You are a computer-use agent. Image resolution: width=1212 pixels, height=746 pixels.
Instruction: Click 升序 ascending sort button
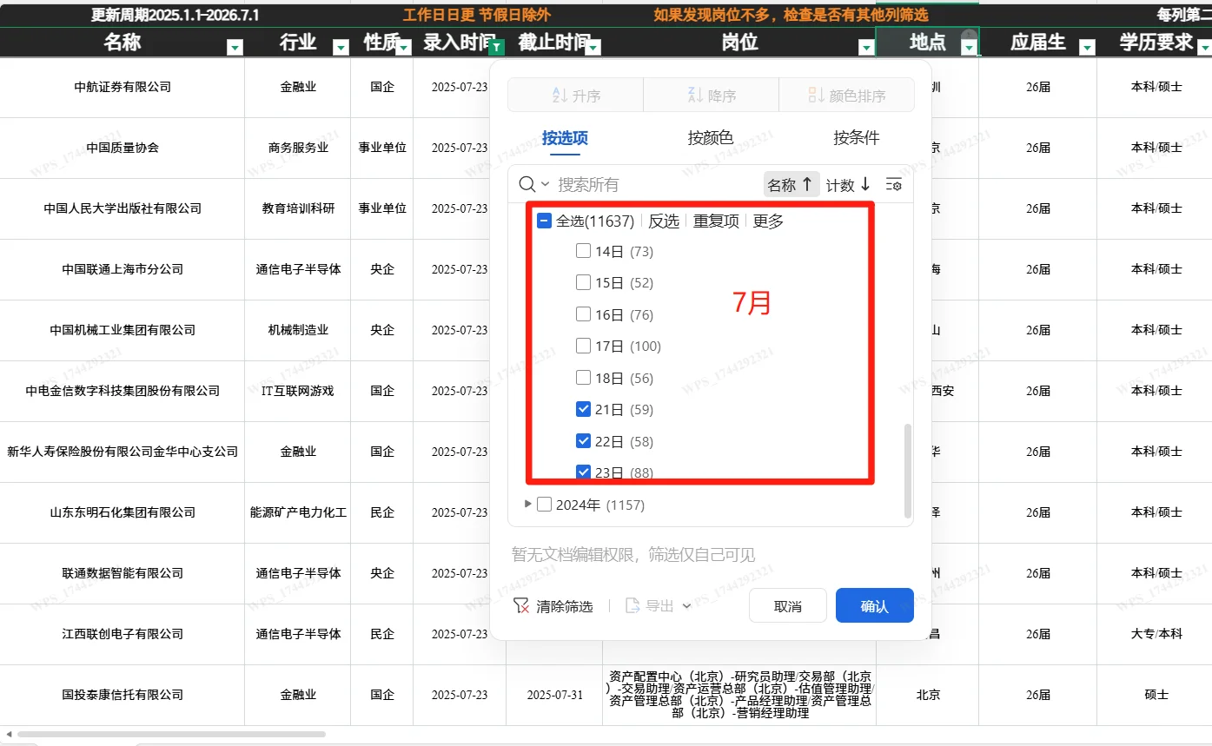point(575,96)
